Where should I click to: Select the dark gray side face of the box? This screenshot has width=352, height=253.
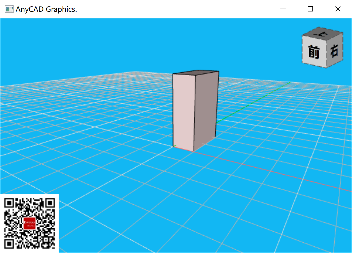pyautogui.click(x=206, y=111)
